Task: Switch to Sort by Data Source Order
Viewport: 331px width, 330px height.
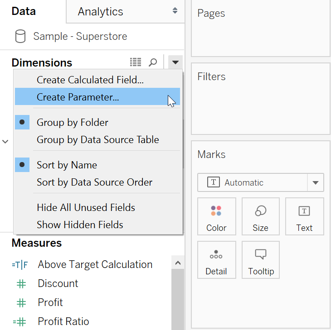Action: click(94, 182)
